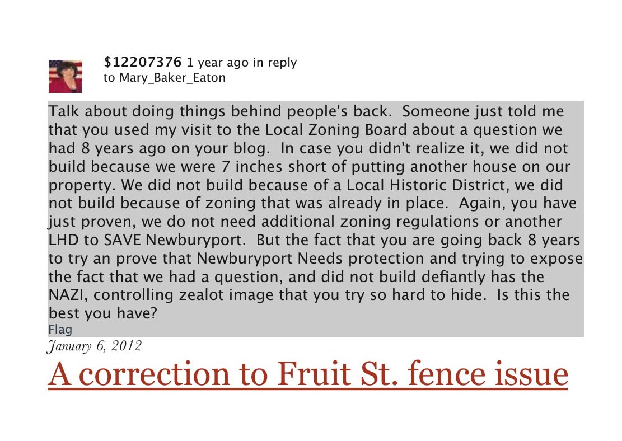Click the gray comment body text block
The image size is (622, 441).
316,218
